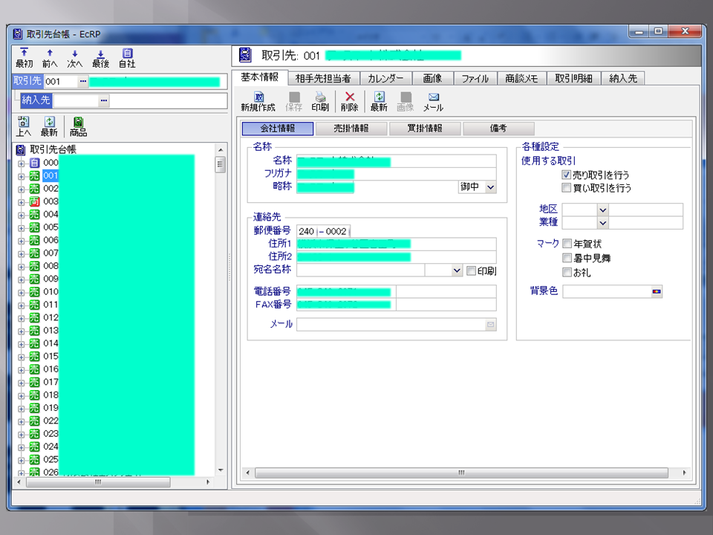This screenshot has width=713, height=535.
Task: Click the 備考 button
Action: pyautogui.click(x=498, y=129)
